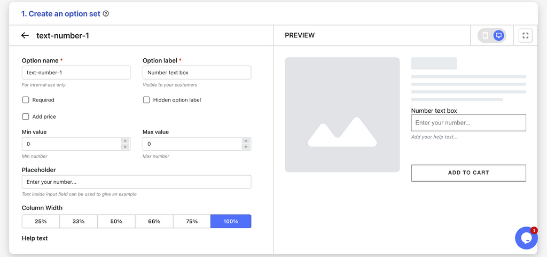Click the 'Visible to your customers' hint
The image size is (547, 257).
(x=170, y=85)
